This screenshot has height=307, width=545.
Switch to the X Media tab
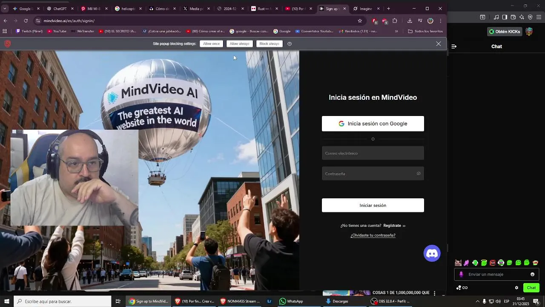click(x=196, y=9)
